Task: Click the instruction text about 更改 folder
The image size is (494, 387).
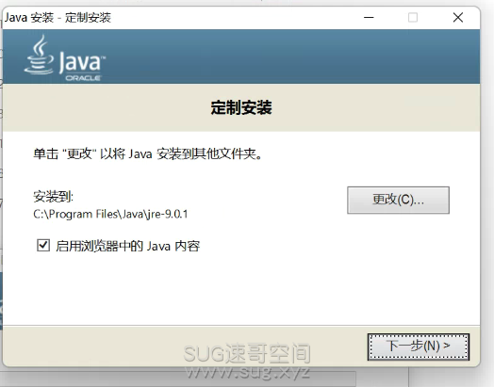Action: point(148,153)
